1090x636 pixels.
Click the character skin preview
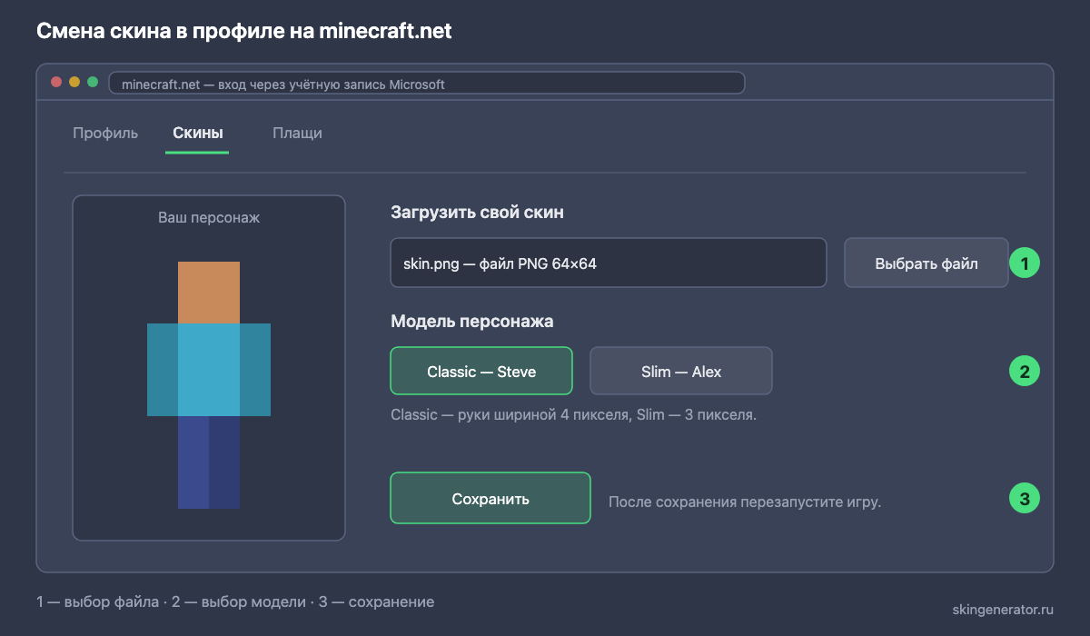point(209,385)
